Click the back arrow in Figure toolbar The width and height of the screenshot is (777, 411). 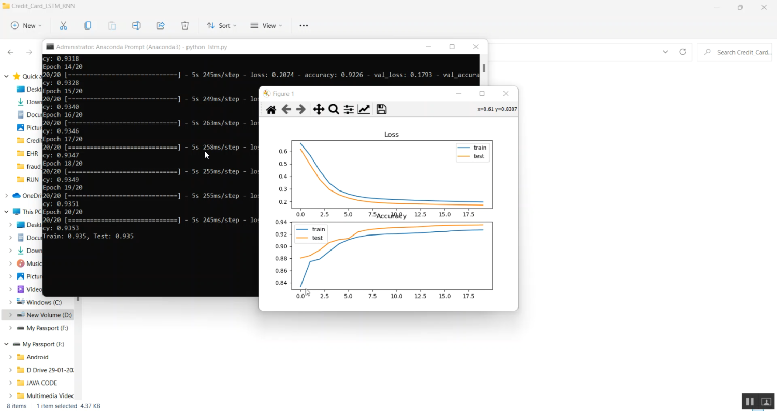point(286,109)
